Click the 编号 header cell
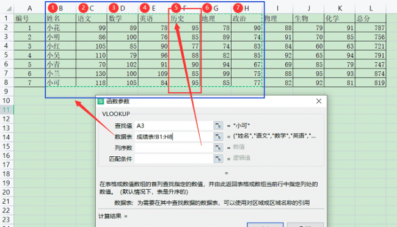 tap(30, 18)
